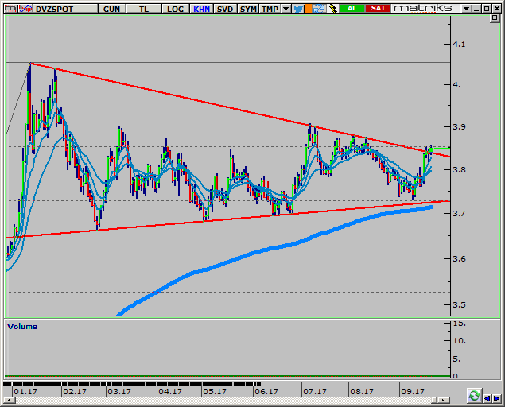Viewport: 505px width, 407px height.
Task: Toggle the SVD button
Action: [x=225, y=9]
